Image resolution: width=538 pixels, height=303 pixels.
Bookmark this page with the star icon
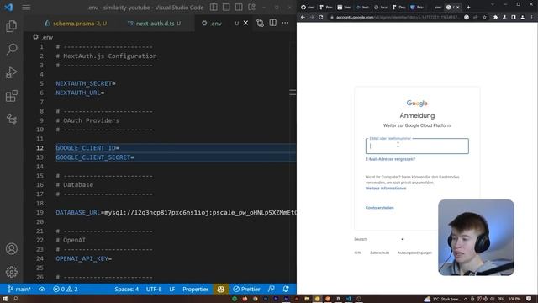484,17
